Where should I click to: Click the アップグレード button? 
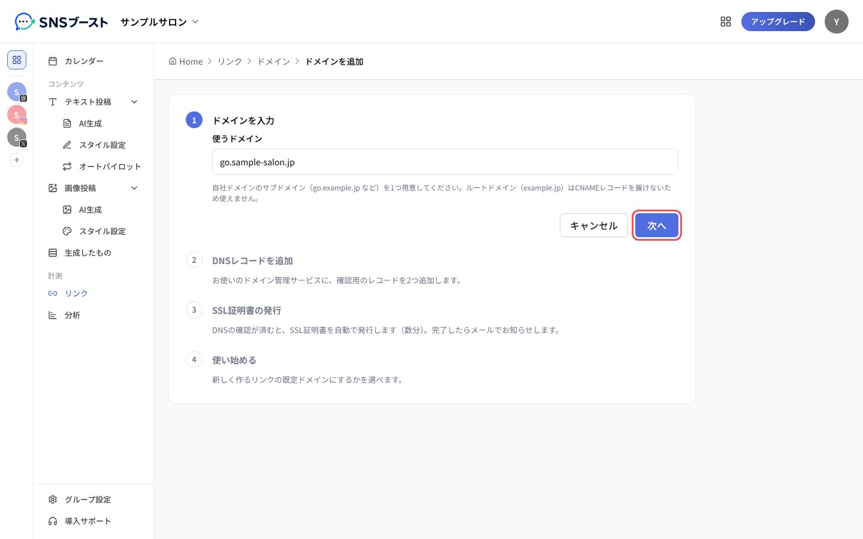(x=778, y=22)
